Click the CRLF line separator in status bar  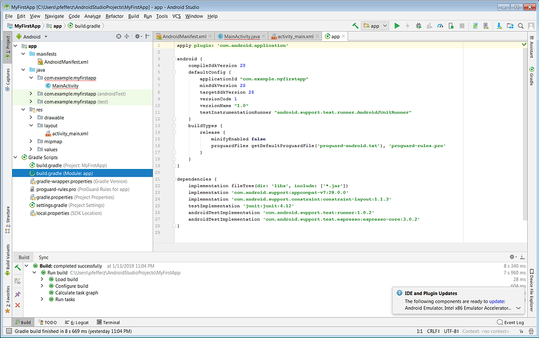click(433, 331)
